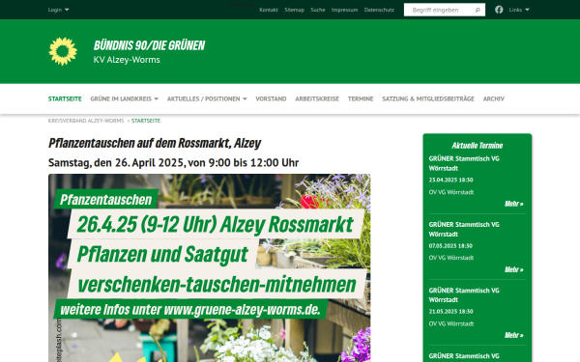This screenshot has width=580, height=362.
Task: Click Pflanzentauschen auf dem Rossmarkt heading
Action: pos(155,143)
